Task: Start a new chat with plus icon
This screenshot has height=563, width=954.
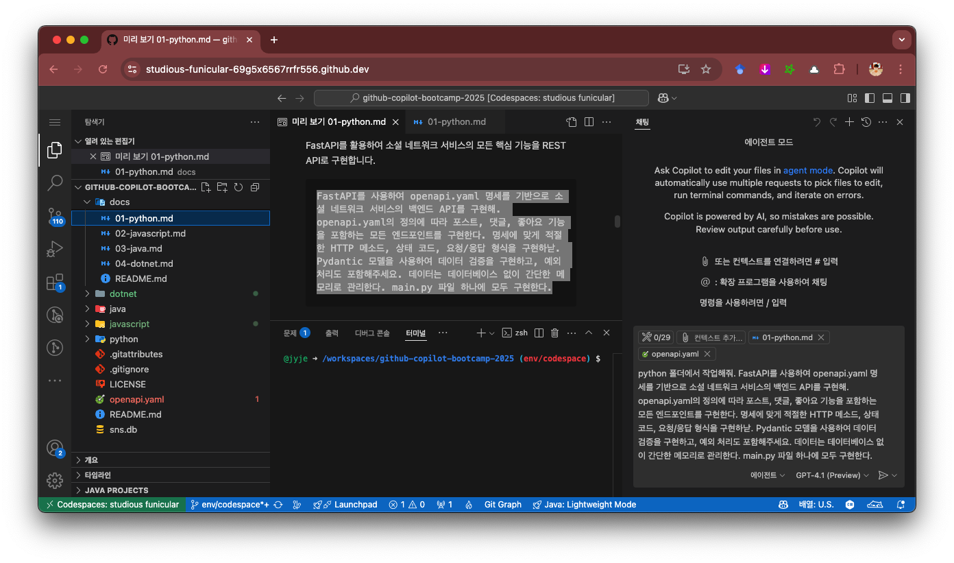Action: (x=849, y=122)
